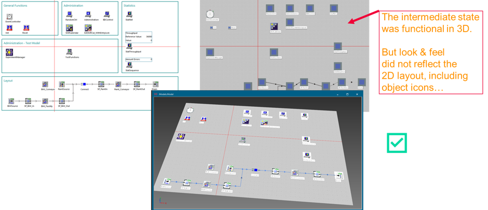Click the XYZ axis gizmo in the 3D window
Viewport: 488px width, 210px height.
pos(162,201)
